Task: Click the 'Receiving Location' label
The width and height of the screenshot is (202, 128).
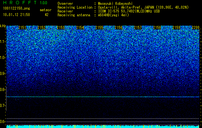Action: point(75,7)
